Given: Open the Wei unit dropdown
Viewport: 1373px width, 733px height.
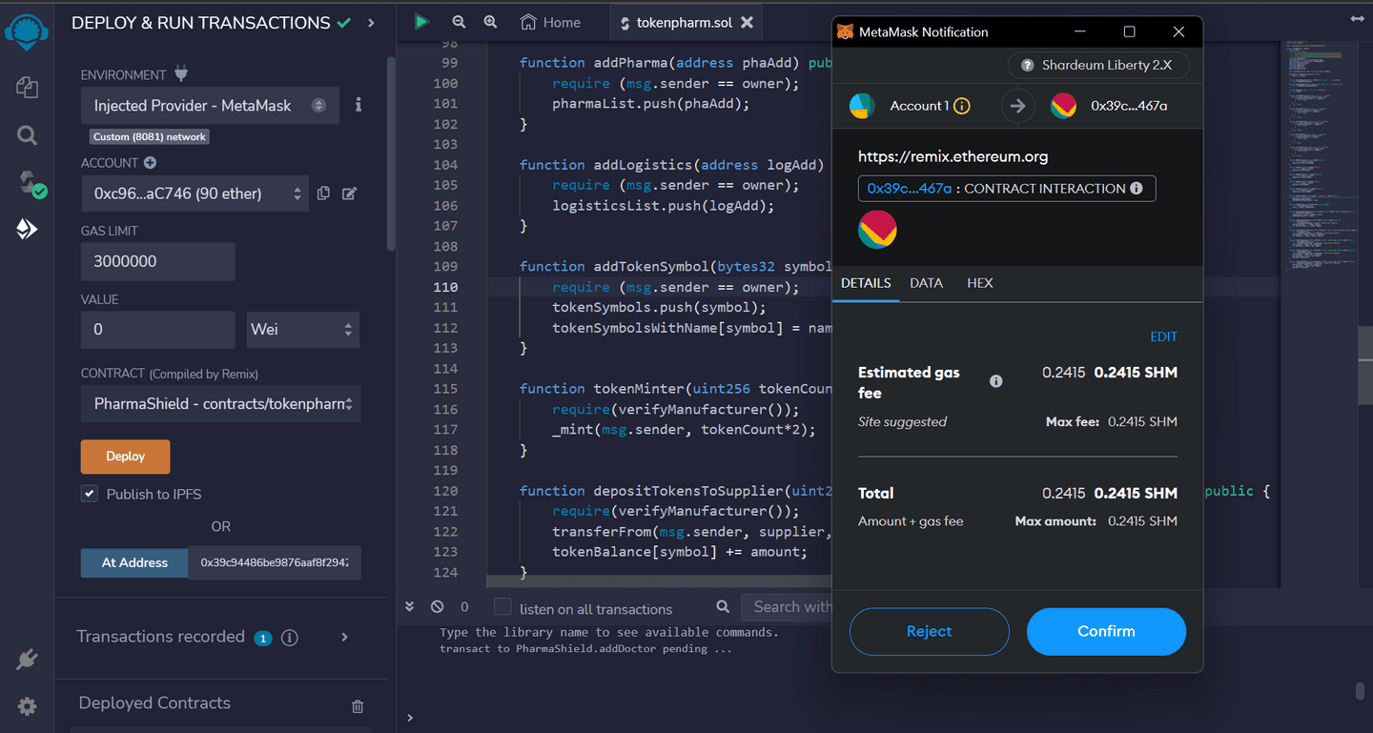Looking at the screenshot, I should 303,329.
